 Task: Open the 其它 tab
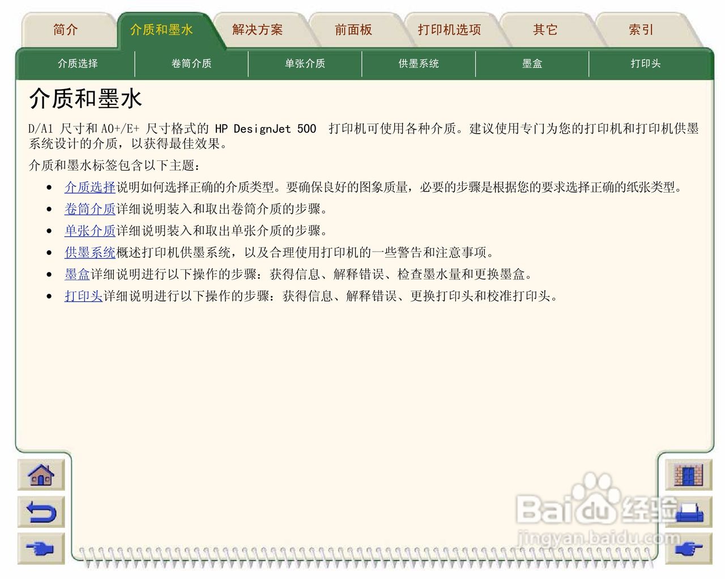coord(545,30)
